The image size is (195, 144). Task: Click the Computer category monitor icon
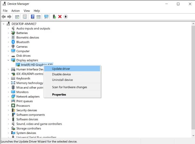tap(13, 51)
